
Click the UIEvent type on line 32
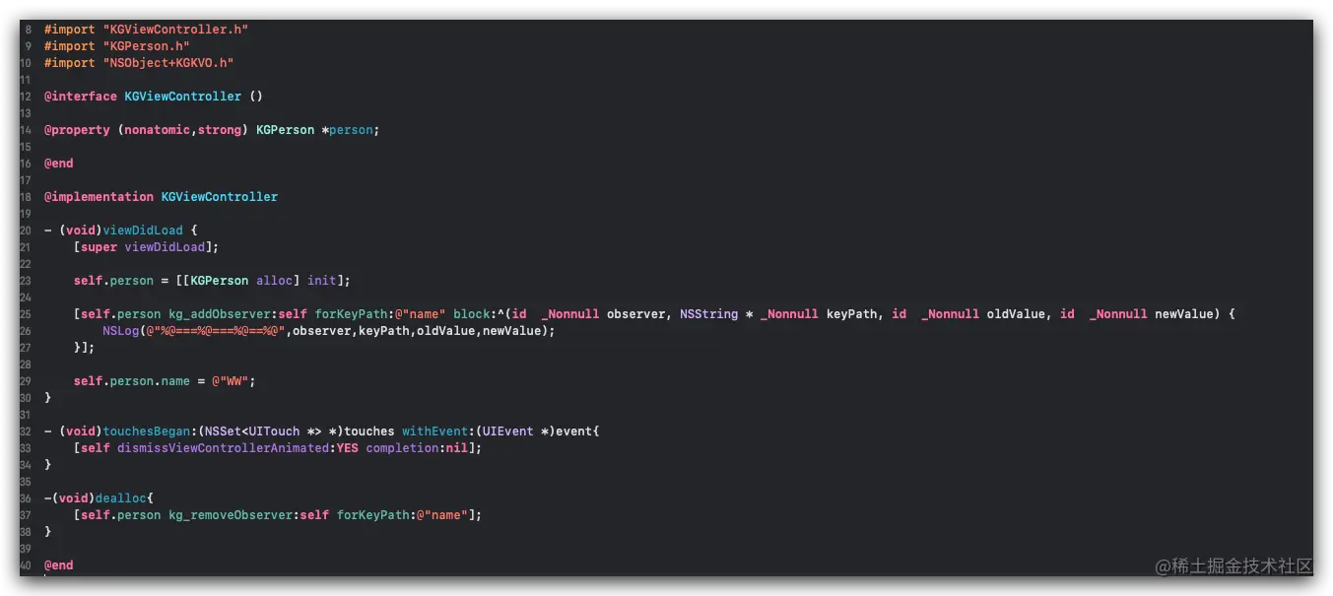click(x=507, y=431)
